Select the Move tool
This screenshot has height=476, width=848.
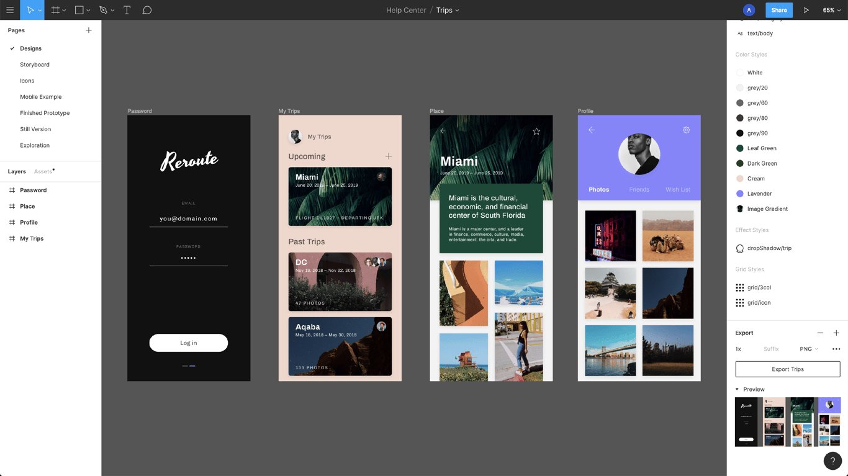click(29, 10)
